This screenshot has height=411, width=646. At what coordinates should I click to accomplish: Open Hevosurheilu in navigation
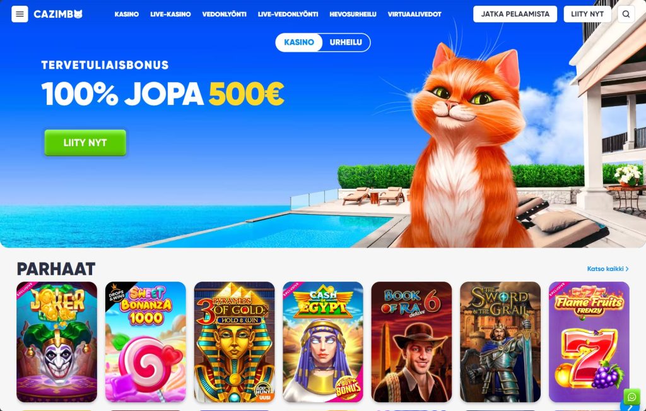click(x=353, y=14)
